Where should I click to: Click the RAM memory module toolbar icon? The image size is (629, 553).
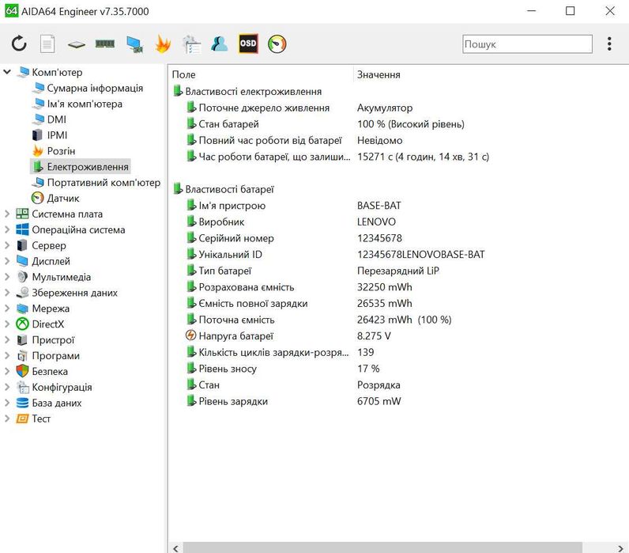coord(105,44)
